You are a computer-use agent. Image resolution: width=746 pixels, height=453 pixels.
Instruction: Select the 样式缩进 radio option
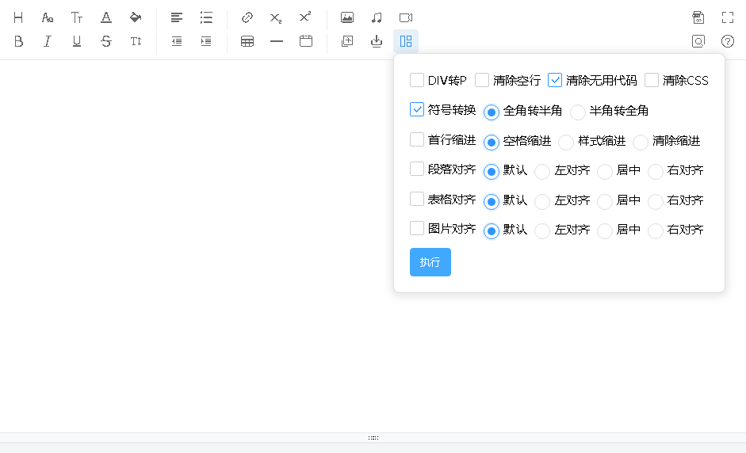coord(566,142)
